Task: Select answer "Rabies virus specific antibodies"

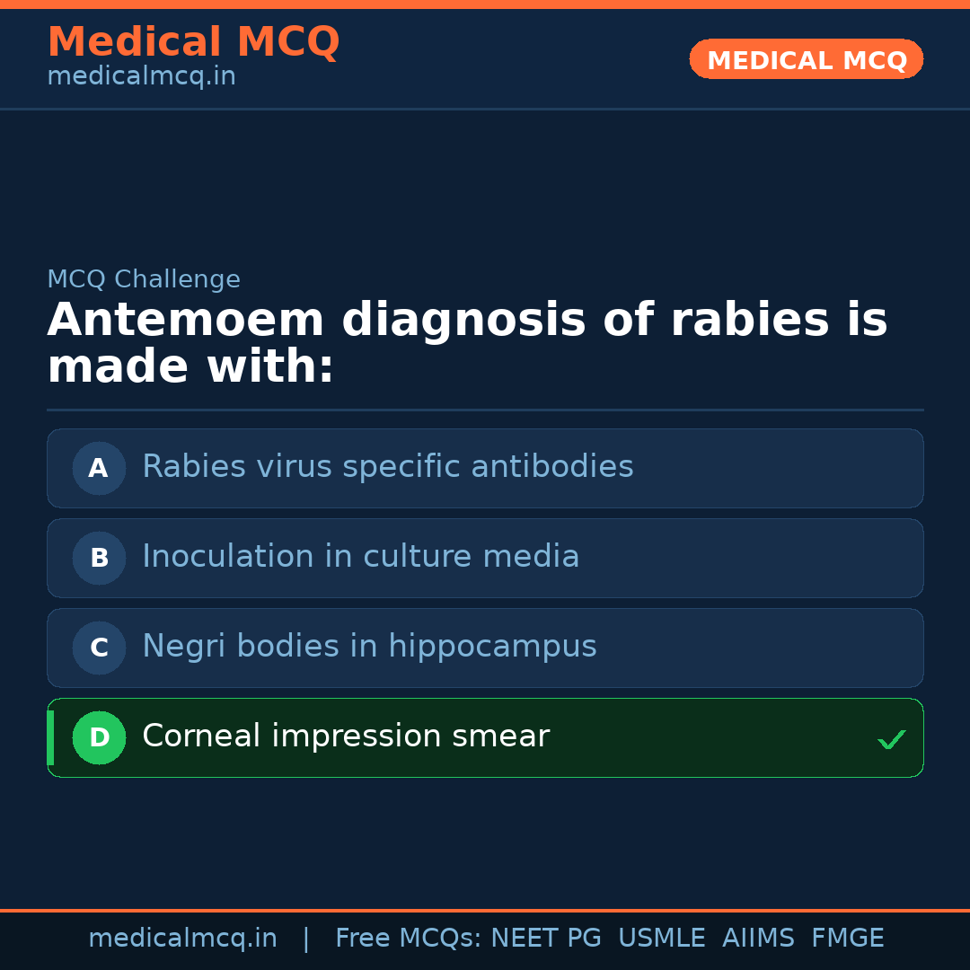Action: point(388,467)
